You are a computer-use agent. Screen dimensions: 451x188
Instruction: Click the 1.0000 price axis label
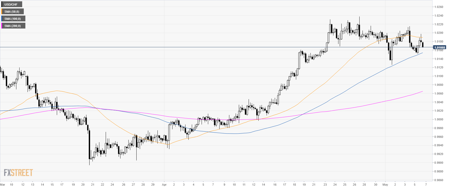tap(439, 120)
